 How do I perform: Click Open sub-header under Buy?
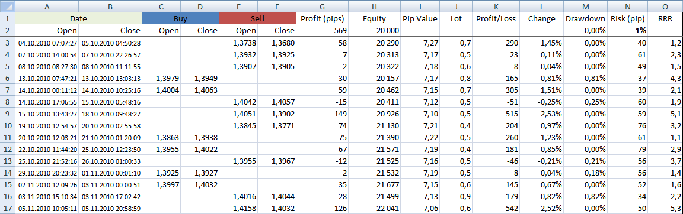[x=161, y=31]
